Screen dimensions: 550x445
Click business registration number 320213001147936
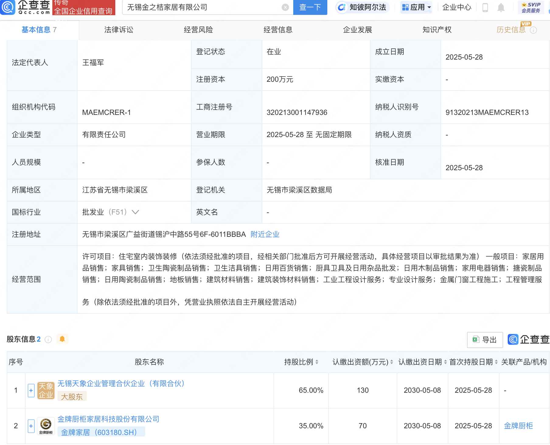pos(297,112)
